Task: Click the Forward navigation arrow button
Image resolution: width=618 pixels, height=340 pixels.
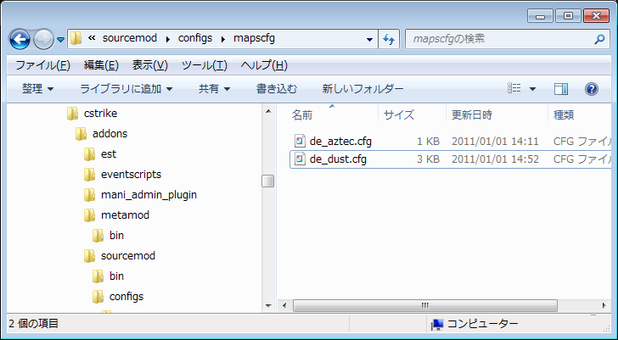Action: pyautogui.click(x=44, y=39)
